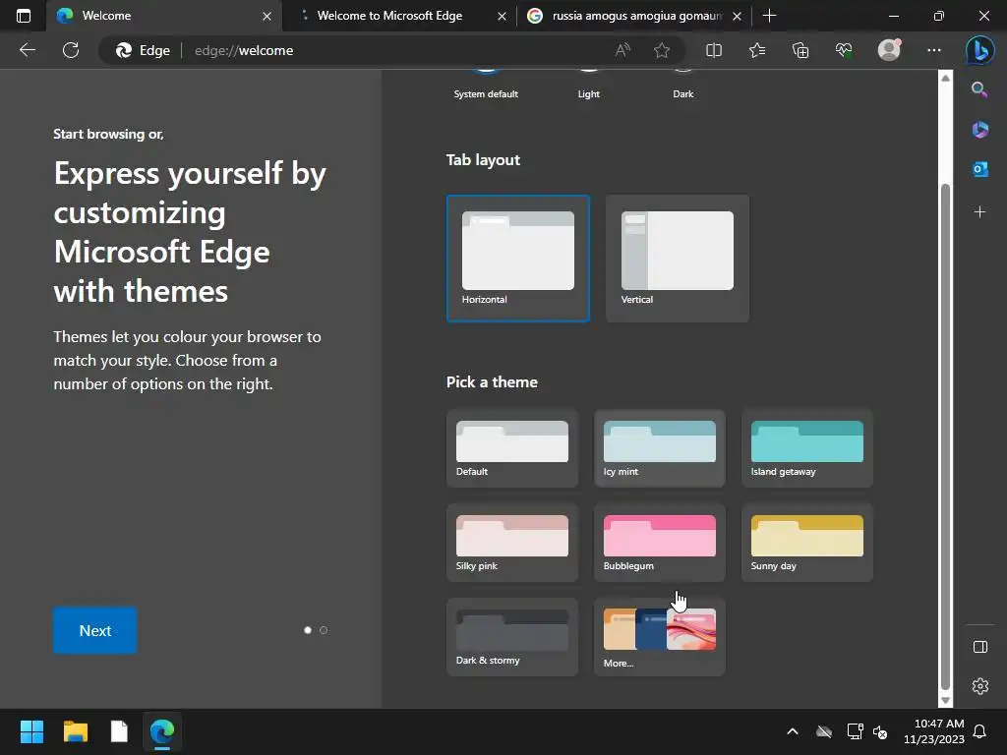The width and height of the screenshot is (1007, 755).
Task: Close the Welcome to Microsoft Edge tab
Action: tap(502, 16)
